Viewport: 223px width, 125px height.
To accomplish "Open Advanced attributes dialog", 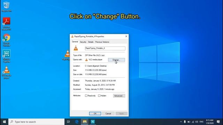I will pos(119,96).
